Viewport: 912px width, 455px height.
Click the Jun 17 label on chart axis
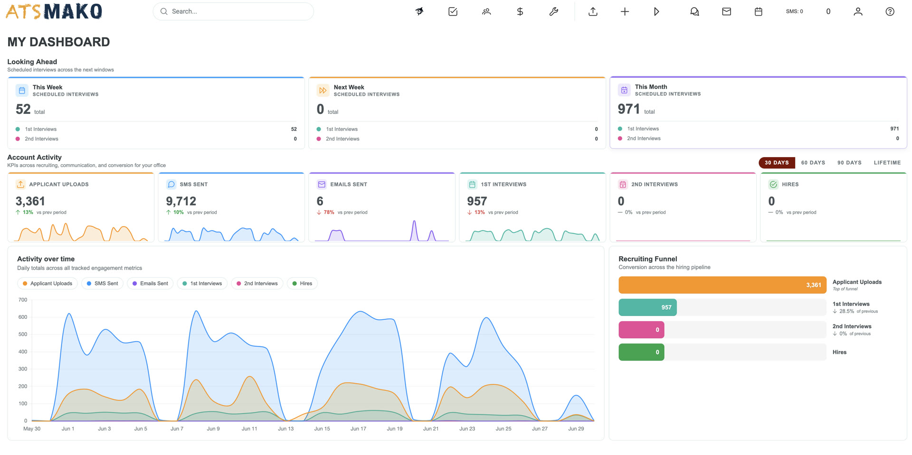358,429
